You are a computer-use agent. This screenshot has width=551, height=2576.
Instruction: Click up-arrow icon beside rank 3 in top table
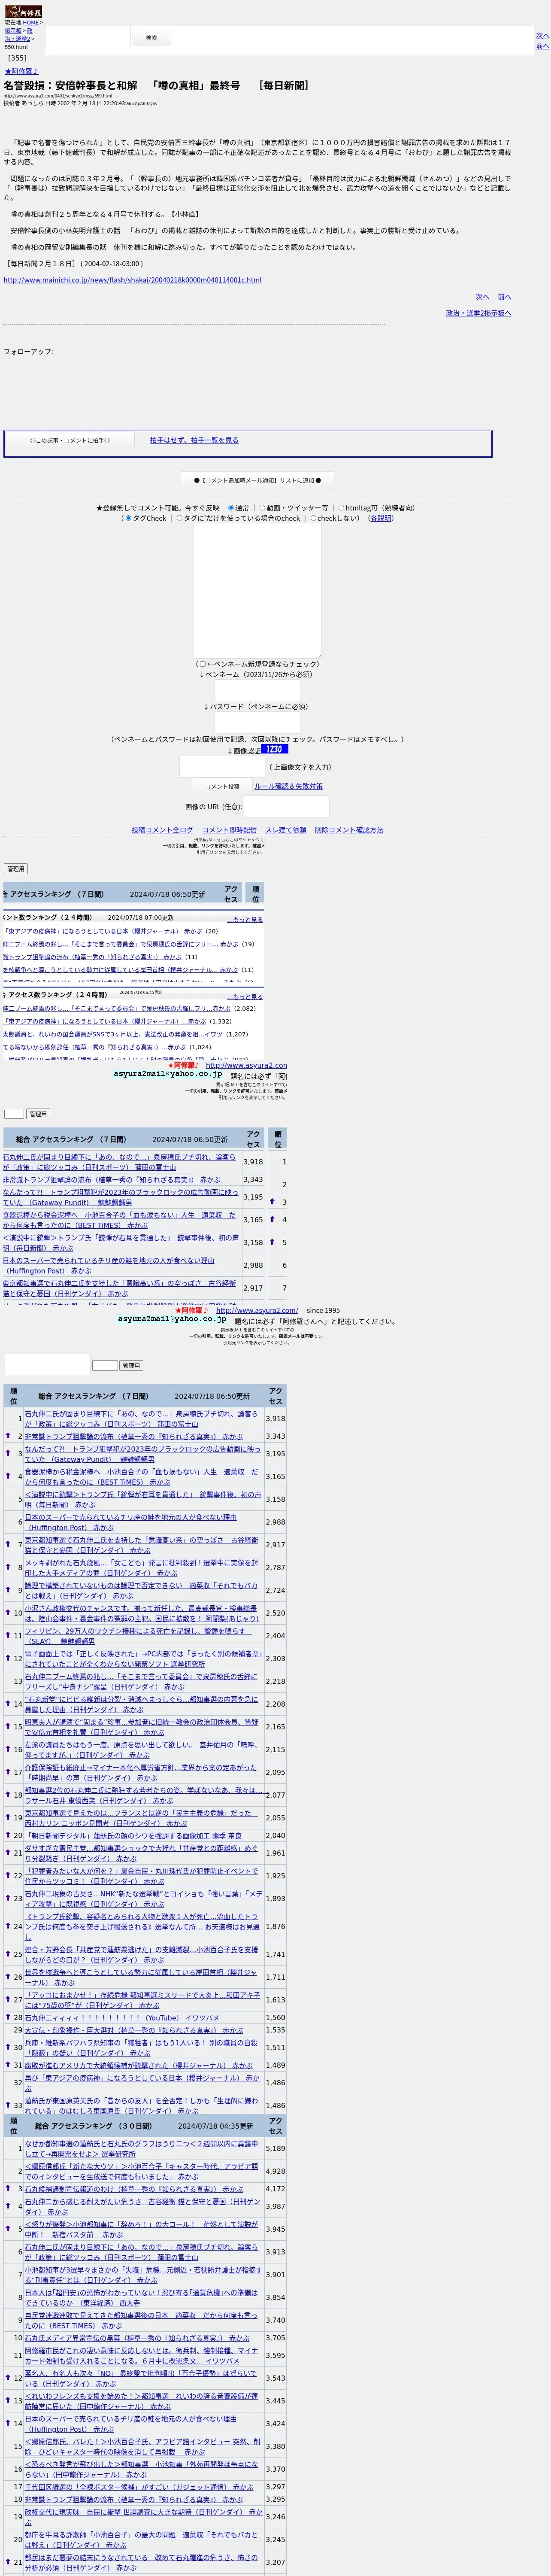[272, 1202]
